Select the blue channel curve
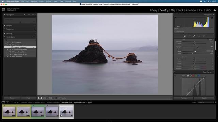218x122 pixels. click(199, 76)
